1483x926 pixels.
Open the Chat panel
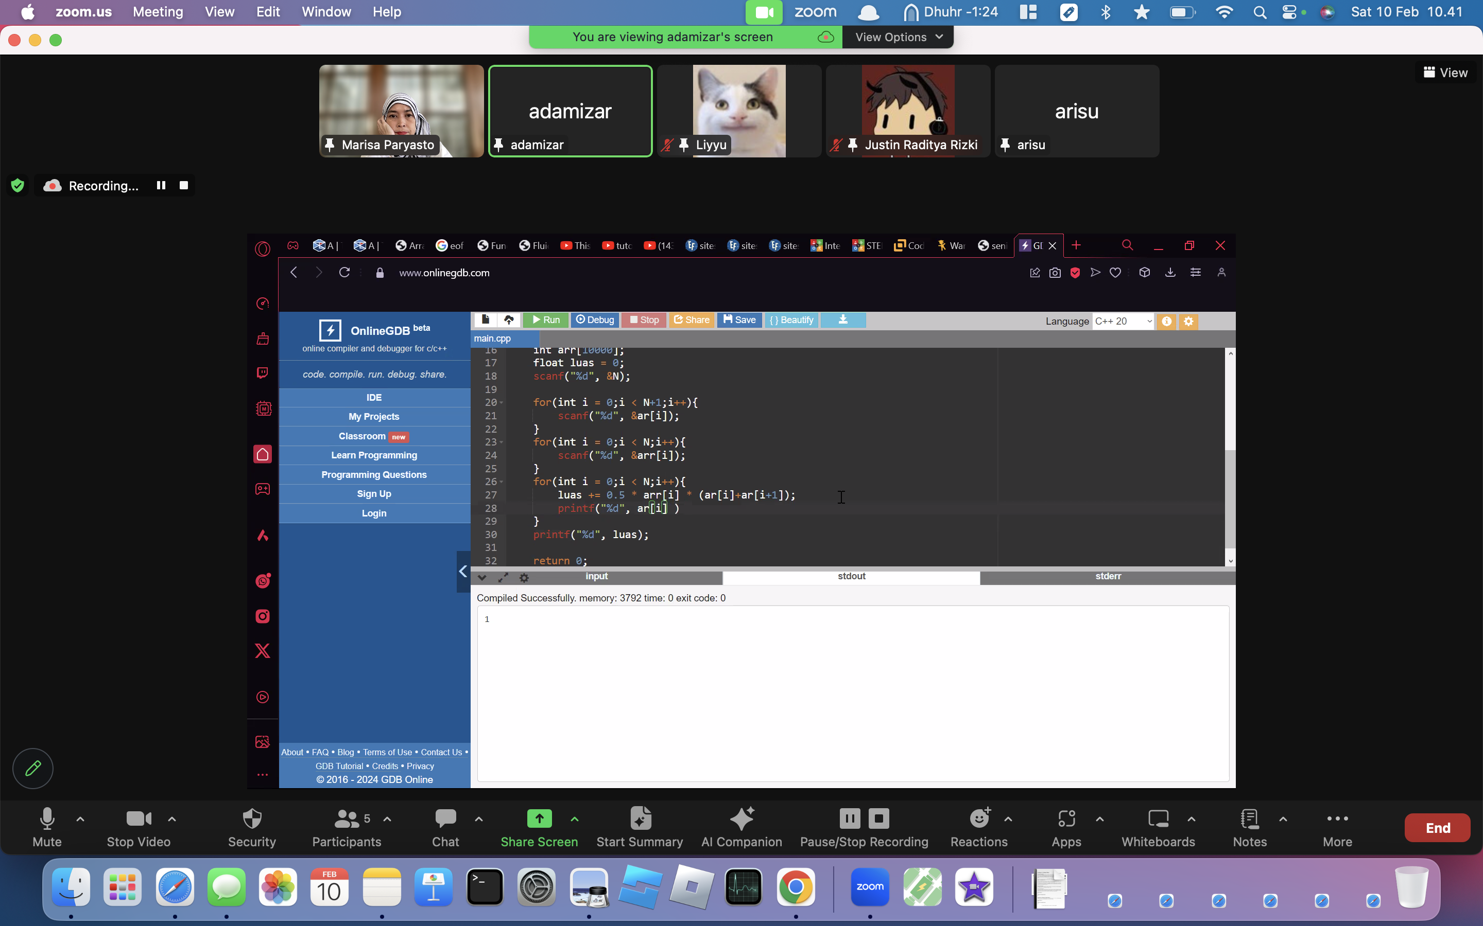click(445, 827)
